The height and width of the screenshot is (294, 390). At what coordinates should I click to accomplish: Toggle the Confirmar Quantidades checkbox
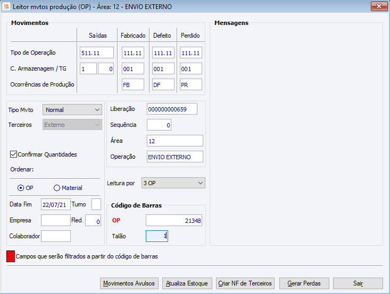pos(13,154)
